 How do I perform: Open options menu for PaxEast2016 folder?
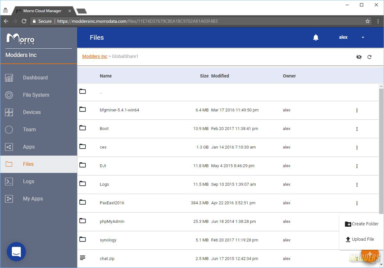coord(357,203)
